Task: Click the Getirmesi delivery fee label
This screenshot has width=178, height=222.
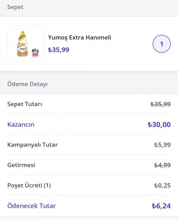Action: tap(21, 165)
